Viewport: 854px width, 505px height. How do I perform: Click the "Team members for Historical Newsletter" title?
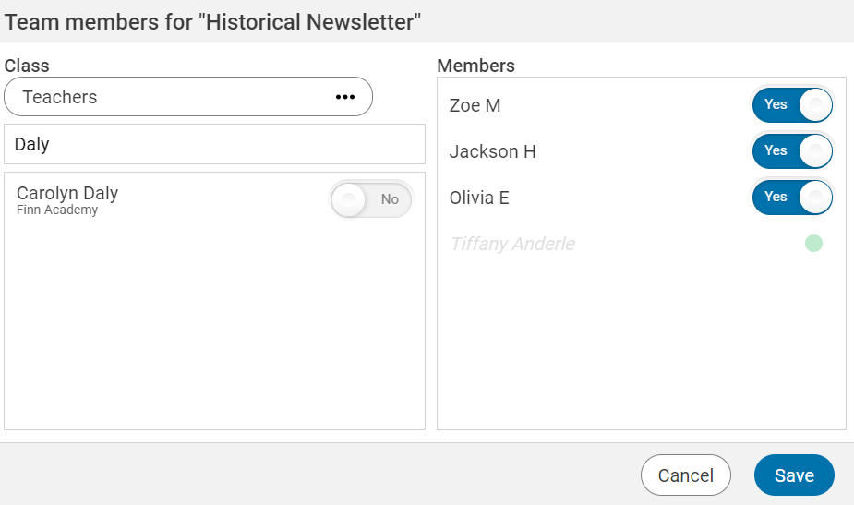click(x=213, y=21)
